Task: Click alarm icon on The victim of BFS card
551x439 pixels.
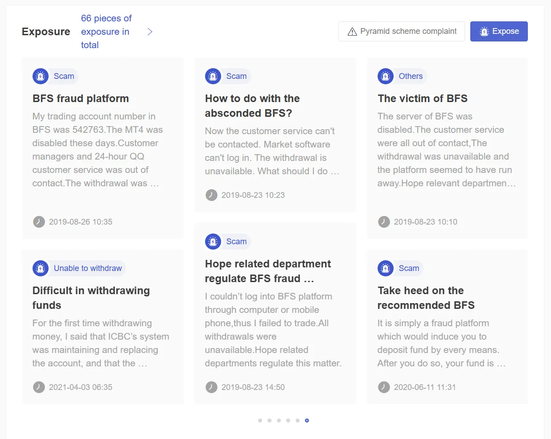Action: pos(386,76)
